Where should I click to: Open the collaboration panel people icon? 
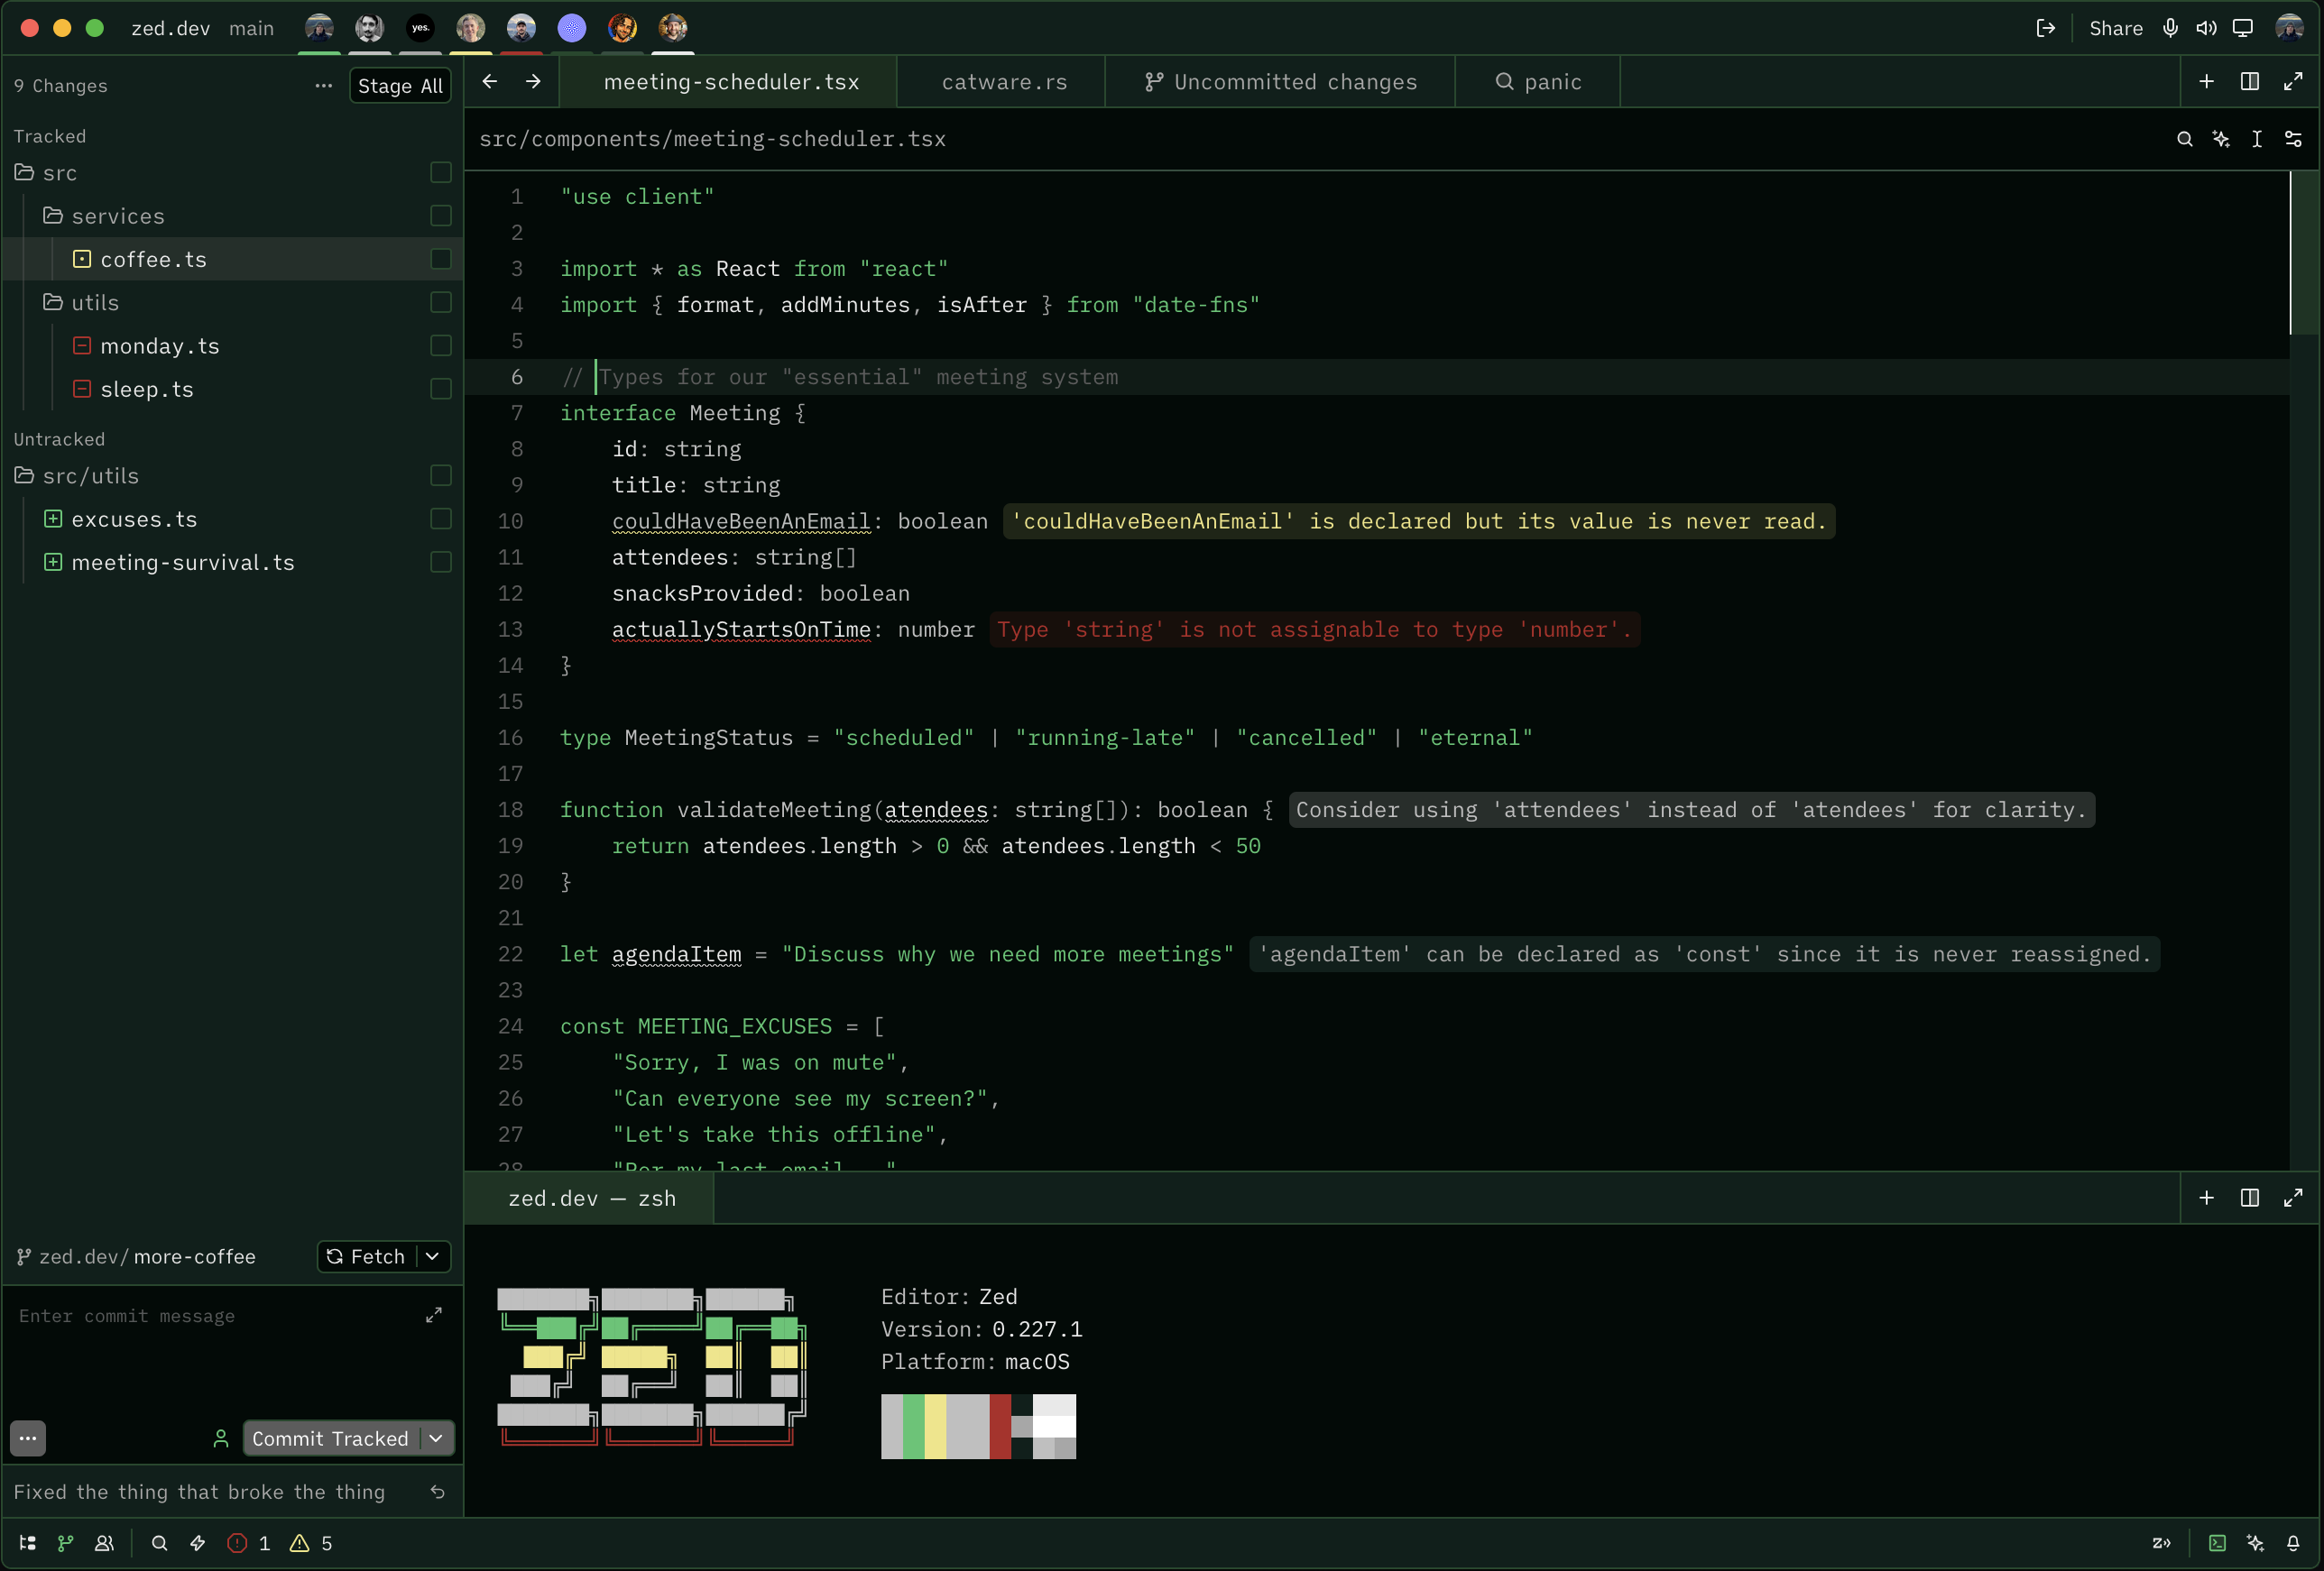pos(104,1543)
